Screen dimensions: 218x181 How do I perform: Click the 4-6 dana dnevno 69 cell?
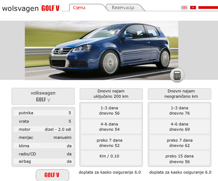(x=179, y=127)
